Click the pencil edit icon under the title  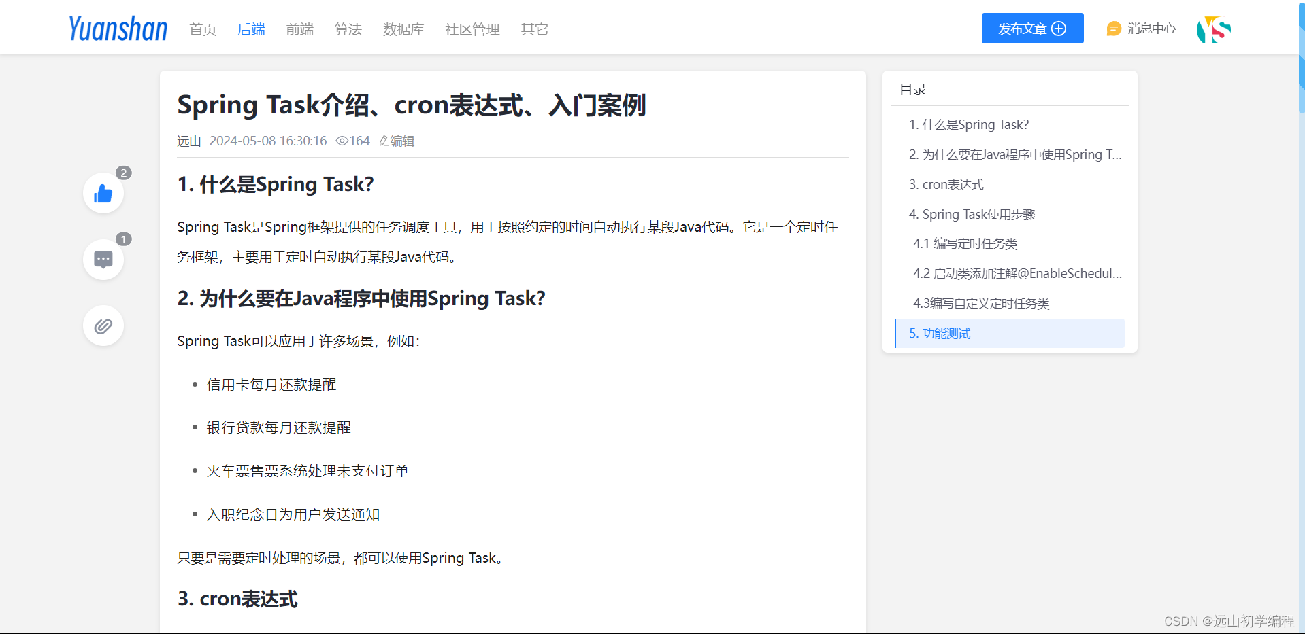(x=384, y=141)
